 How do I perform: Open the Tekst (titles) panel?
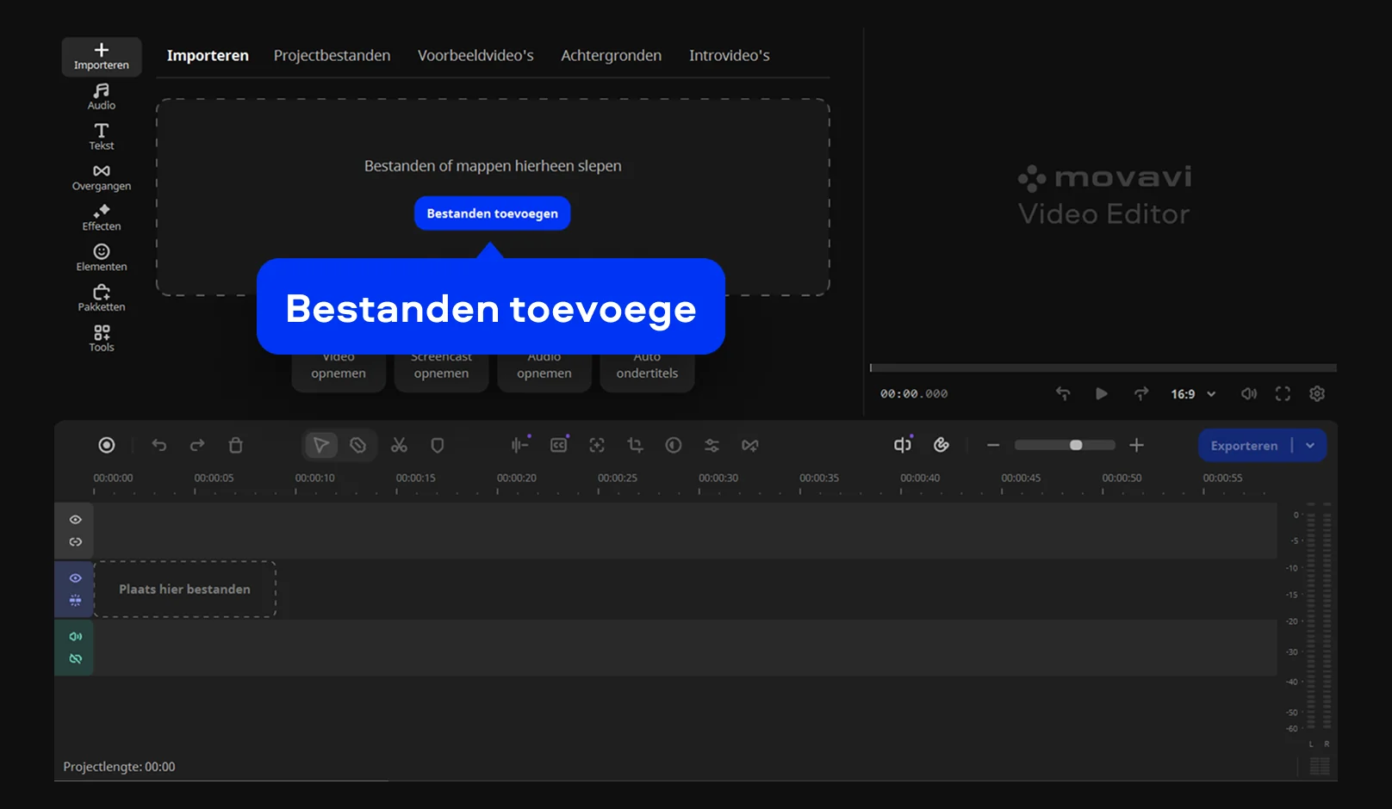101,137
